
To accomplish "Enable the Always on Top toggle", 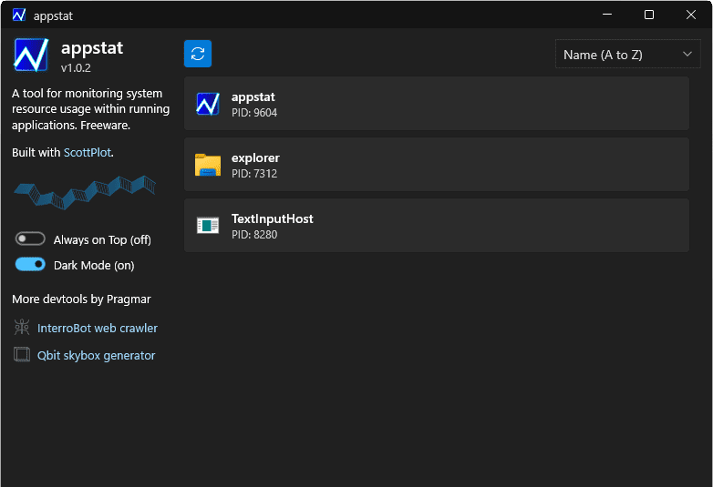I will click(31, 239).
